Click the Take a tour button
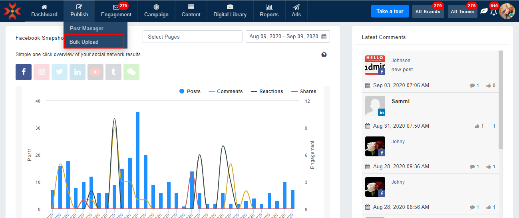This screenshot has height=218, width=519. pyautogui.click(x=390, y=11)
